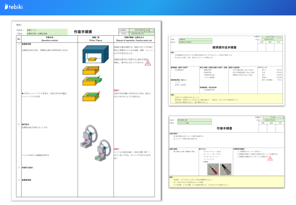Click the ワイヤーストリッパー tool entry
The image size is (296, 205).
[x=211, y=157]
